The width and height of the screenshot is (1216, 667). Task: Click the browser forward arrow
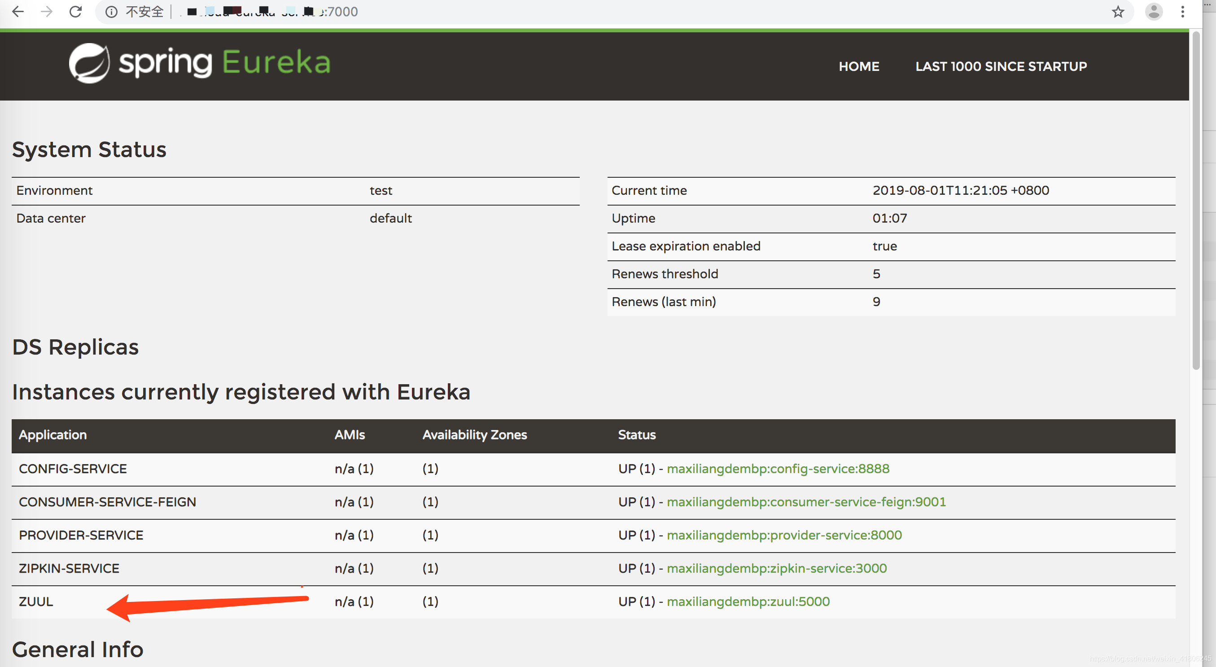[46, 12]
